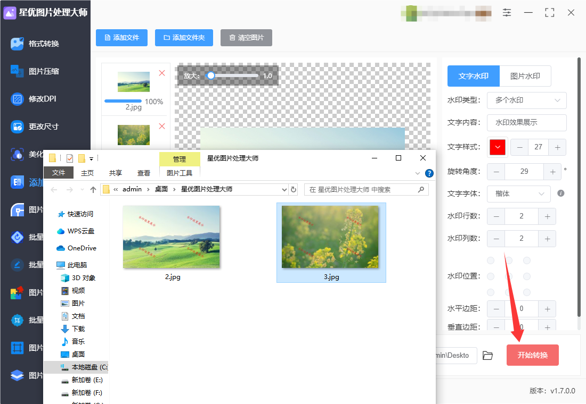
Task: Open 下载 folder in navigation pane
Action: (74, 329)
